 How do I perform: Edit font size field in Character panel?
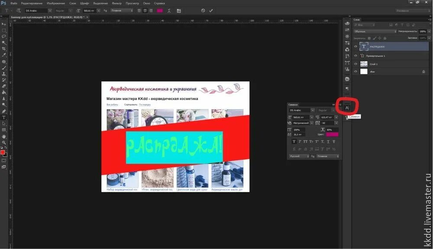[301, 117]
